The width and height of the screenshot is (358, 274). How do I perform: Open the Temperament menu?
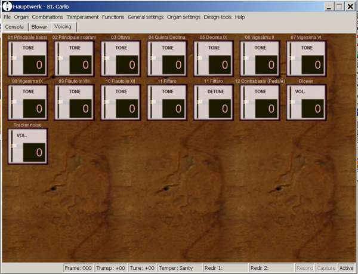(x=82, y=17)
